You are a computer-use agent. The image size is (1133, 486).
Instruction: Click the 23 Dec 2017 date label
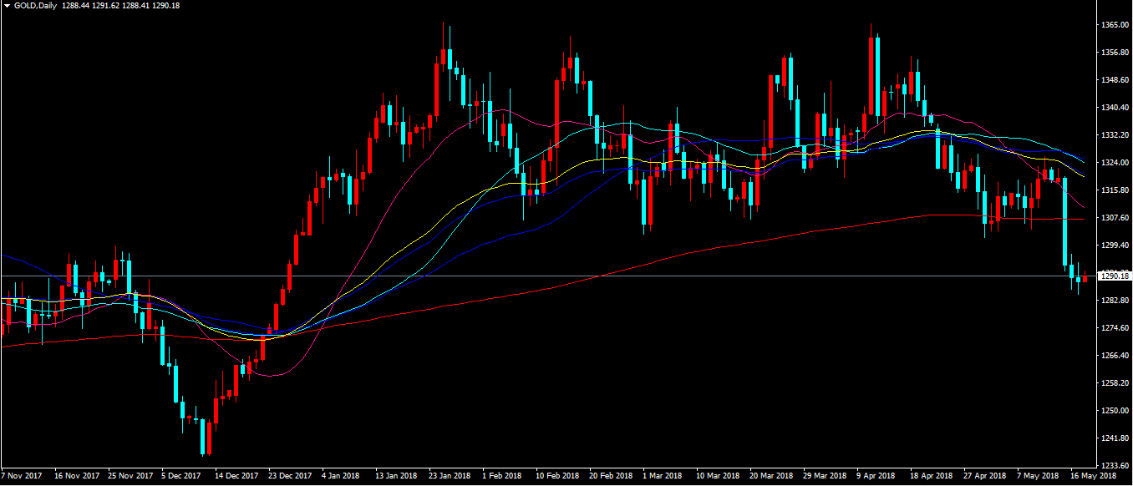290,476
